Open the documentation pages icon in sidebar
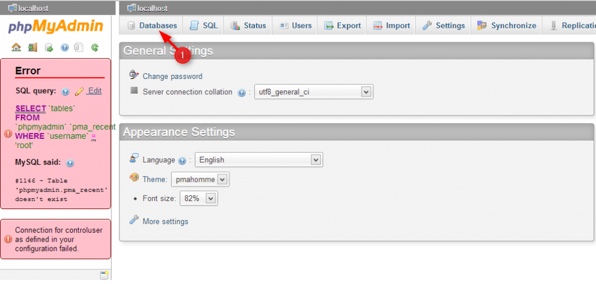 [x=79, y=48]
